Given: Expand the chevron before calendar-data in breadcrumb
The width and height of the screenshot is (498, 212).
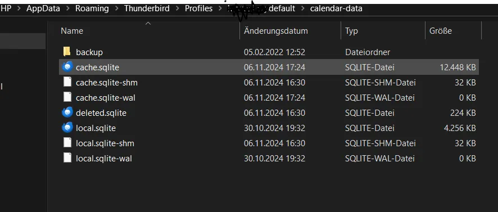Looking at the screenshot, I should (302, 8).
